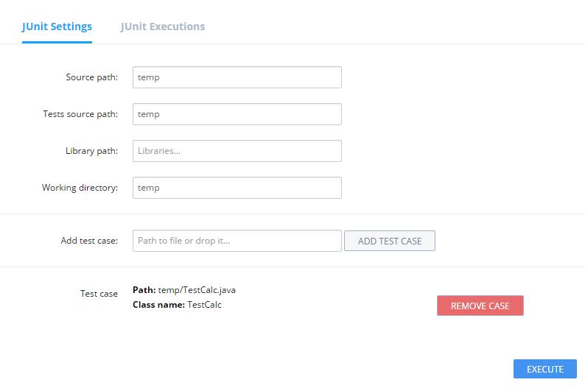The width and height of the screenshot is (585, 388).
Task: Click the Library path Libraries field
Action: pyautogui.click(x=237, y=151)
